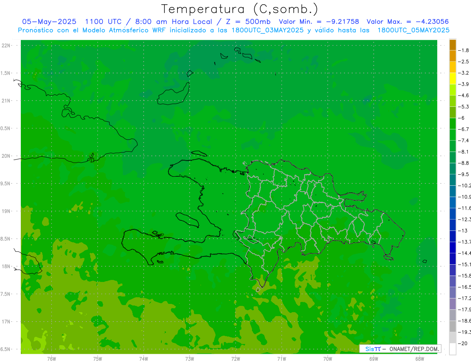Select the '17N' latitude label
Screen dimensions: 471x364
coord(6,322)
